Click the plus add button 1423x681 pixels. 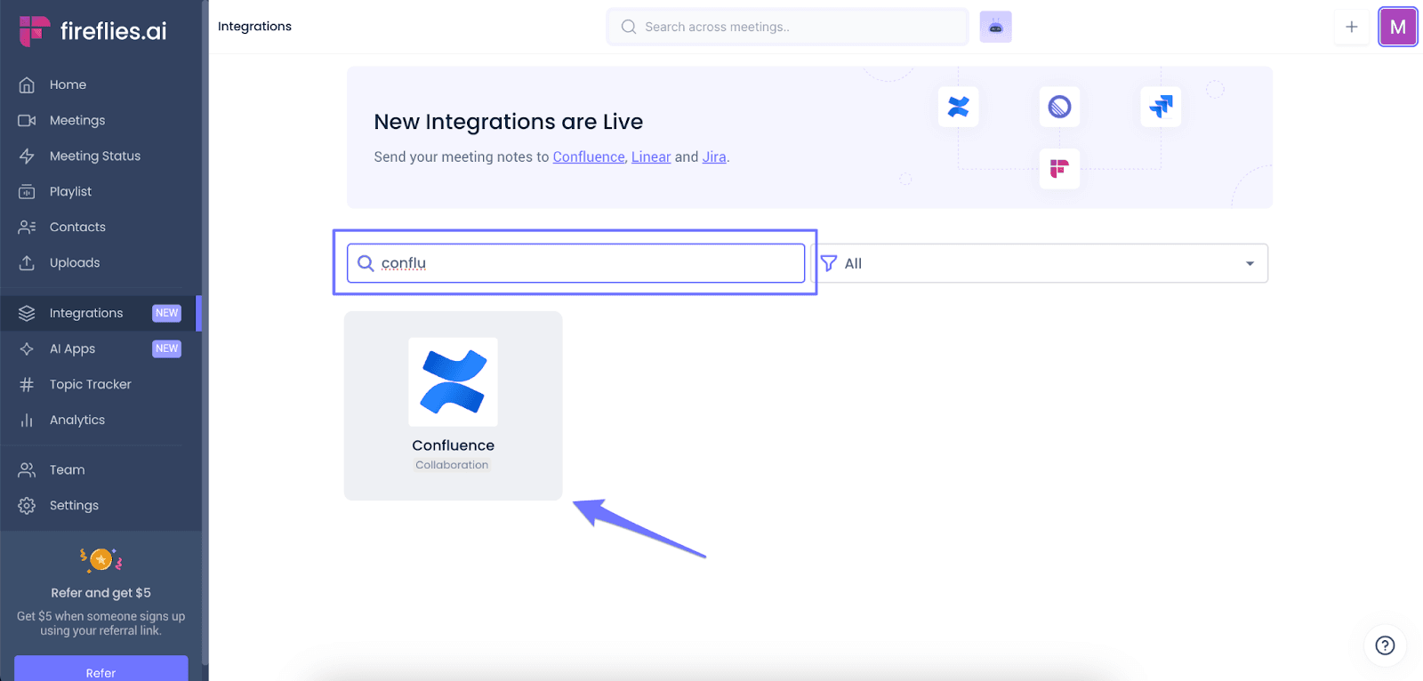coord(1351,27)
